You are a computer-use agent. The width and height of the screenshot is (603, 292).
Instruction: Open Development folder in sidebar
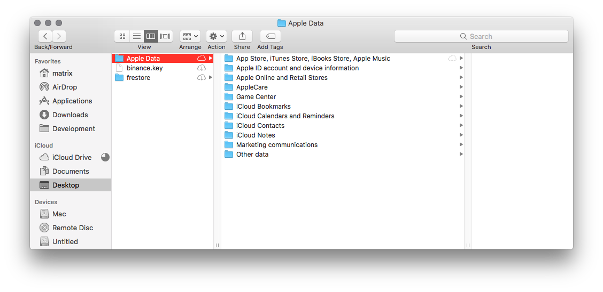(71, 128)
